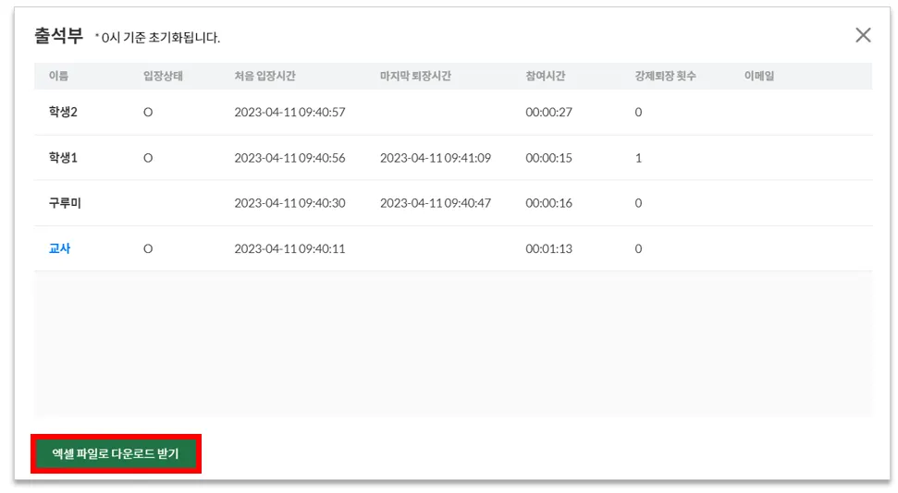This screenshot has height=493, width=898.
Task: Click 엑셀 파일로 다운로드 받기 button
Action: point(116,453)
